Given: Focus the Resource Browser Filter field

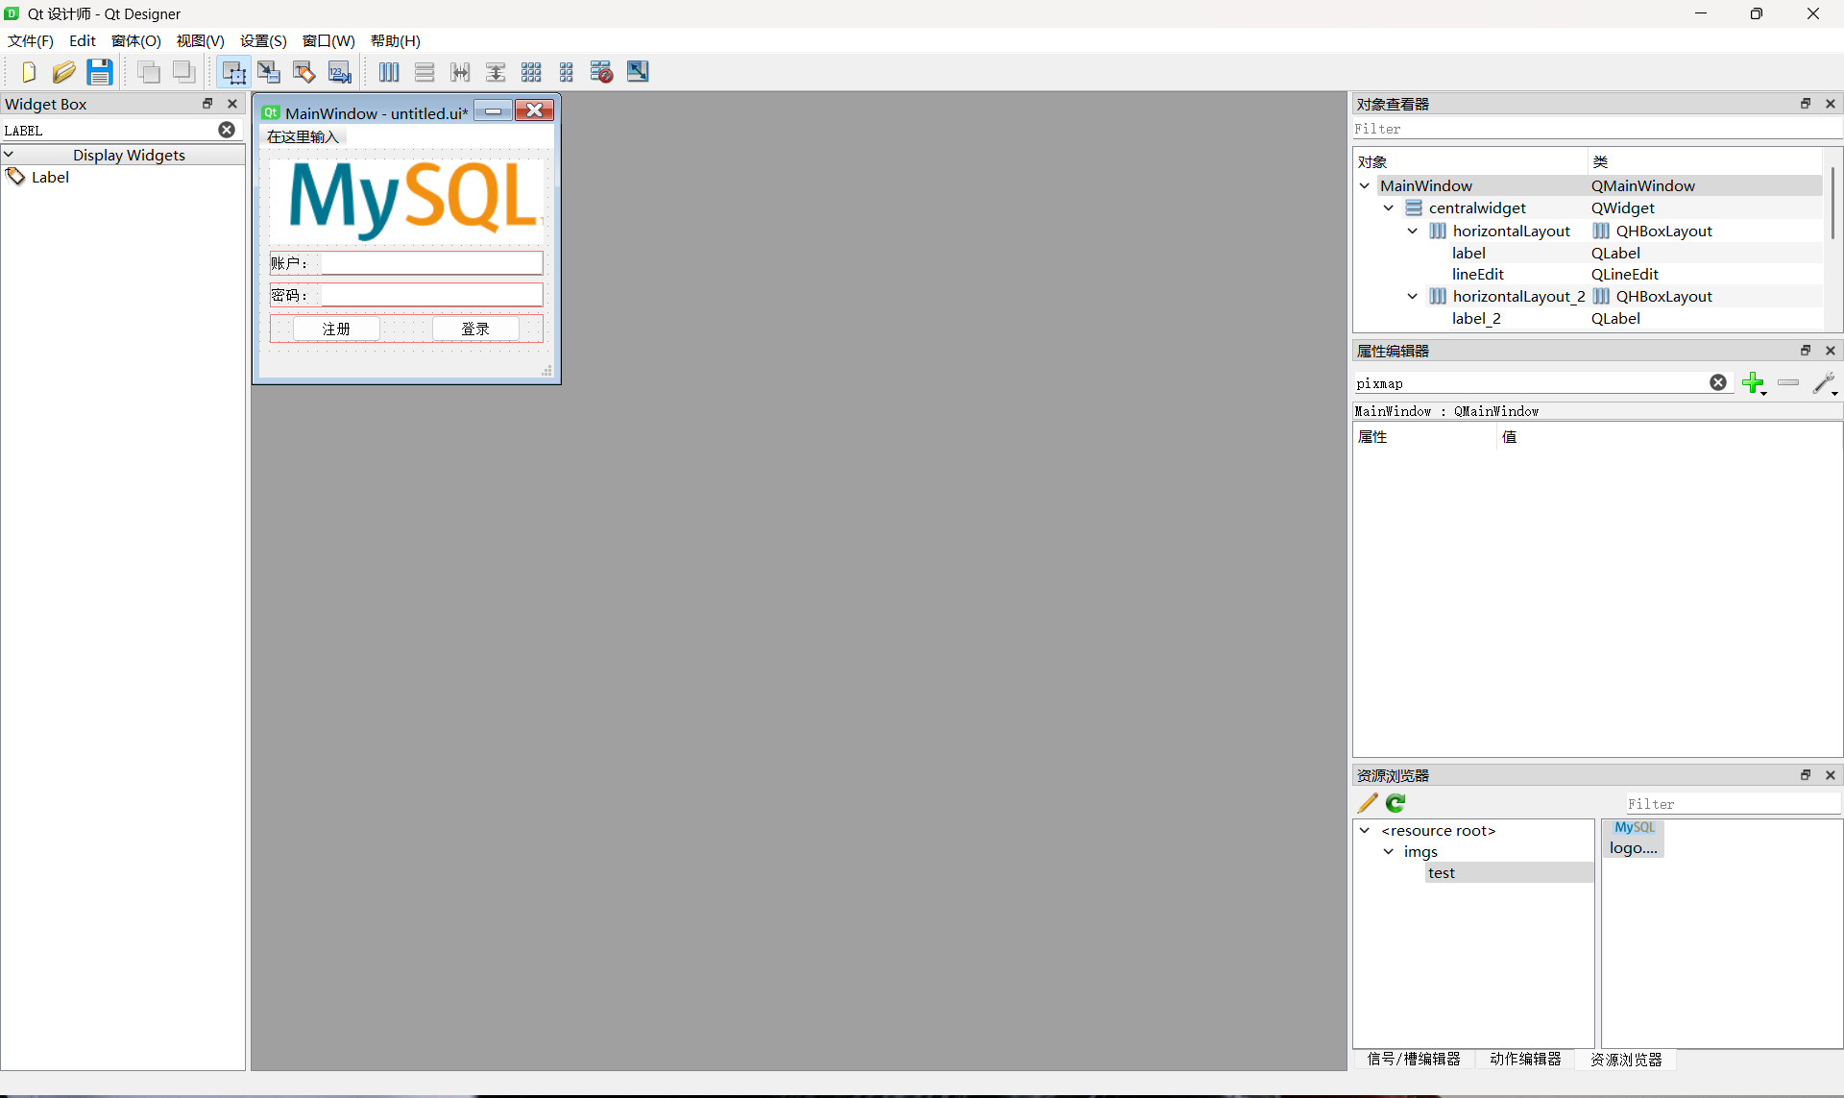Looking at the screenshot, I should [x=1733, y=803].
